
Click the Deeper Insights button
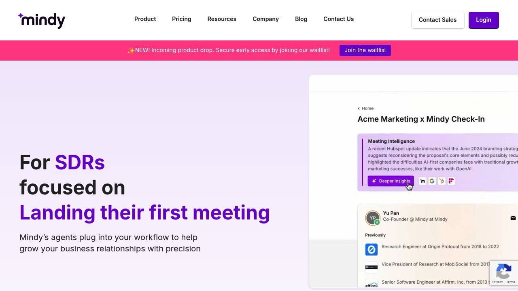point(391,181)
